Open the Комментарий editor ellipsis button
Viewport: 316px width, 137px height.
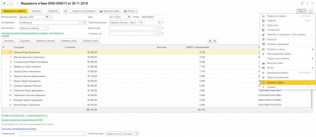click(x=85, y=134)
